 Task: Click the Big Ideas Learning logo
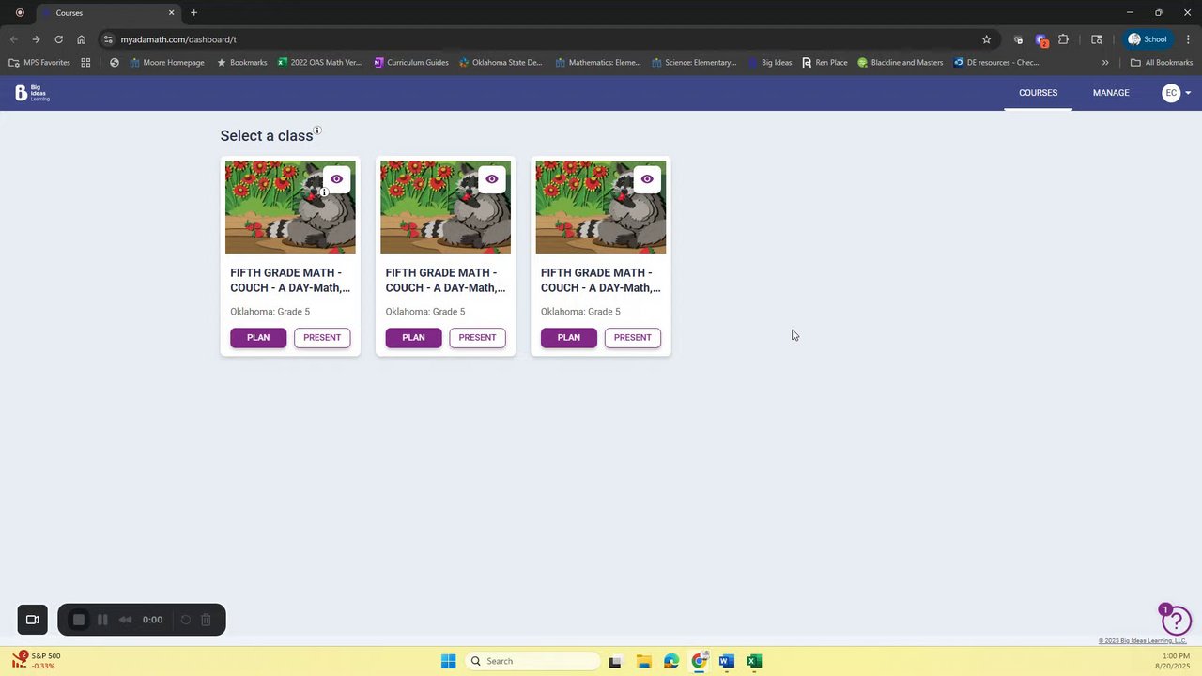tap(32, 93)
